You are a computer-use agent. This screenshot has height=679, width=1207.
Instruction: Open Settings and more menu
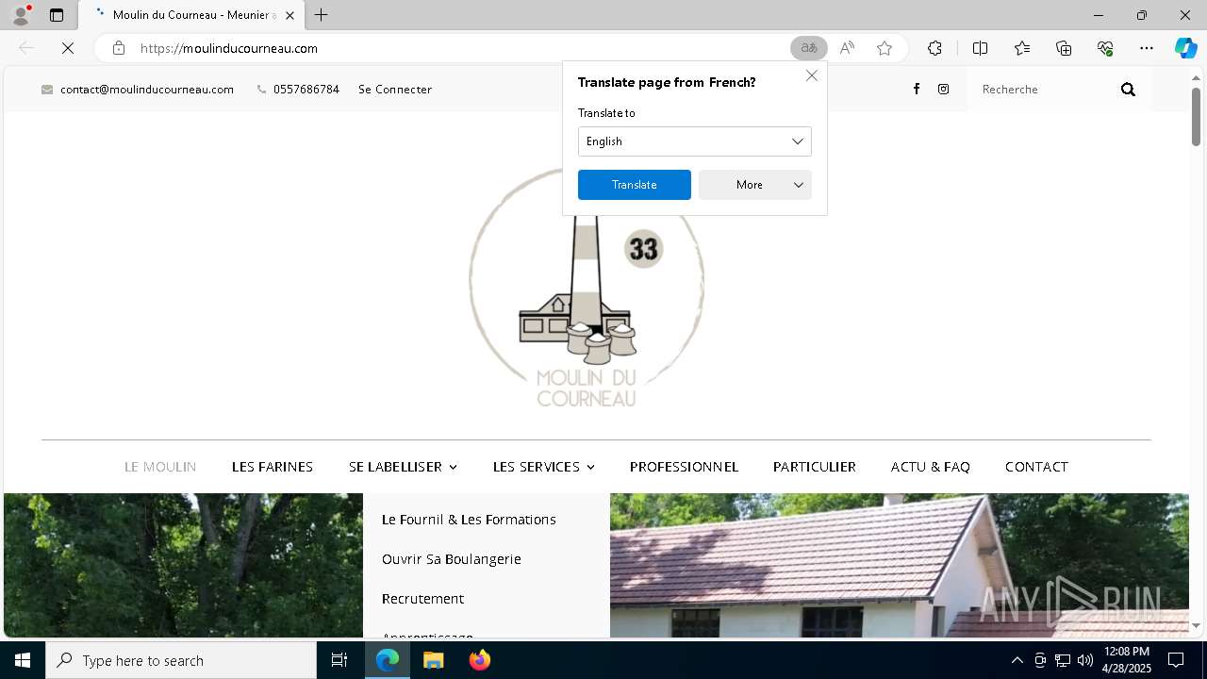pos(1147,48)
